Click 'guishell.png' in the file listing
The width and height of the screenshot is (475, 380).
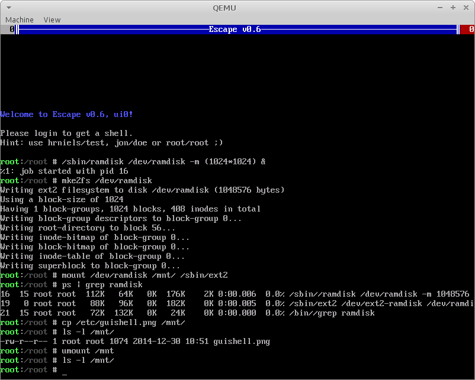[242, 342]
